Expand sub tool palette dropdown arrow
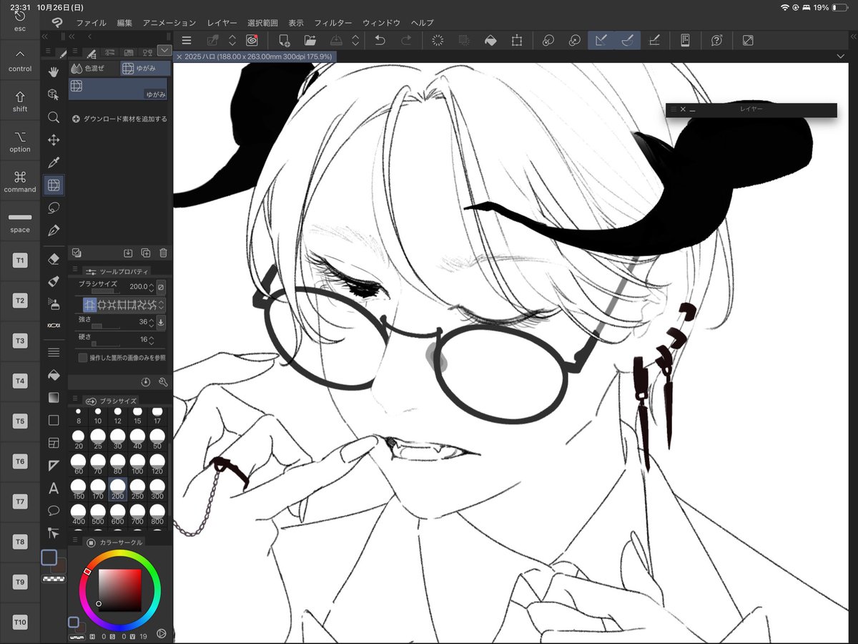858x644 pixels. [x=164, y=51]
